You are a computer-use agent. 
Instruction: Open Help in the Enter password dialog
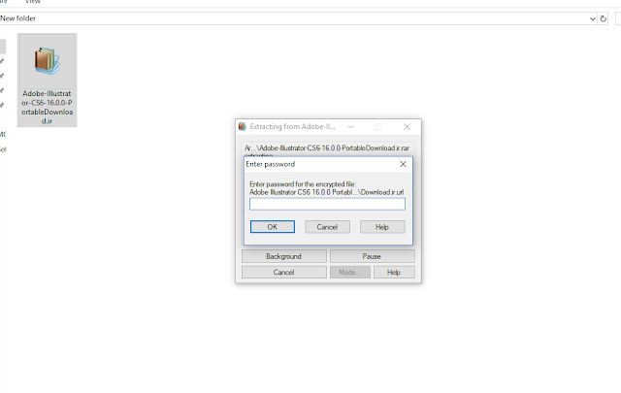[382, 227]
